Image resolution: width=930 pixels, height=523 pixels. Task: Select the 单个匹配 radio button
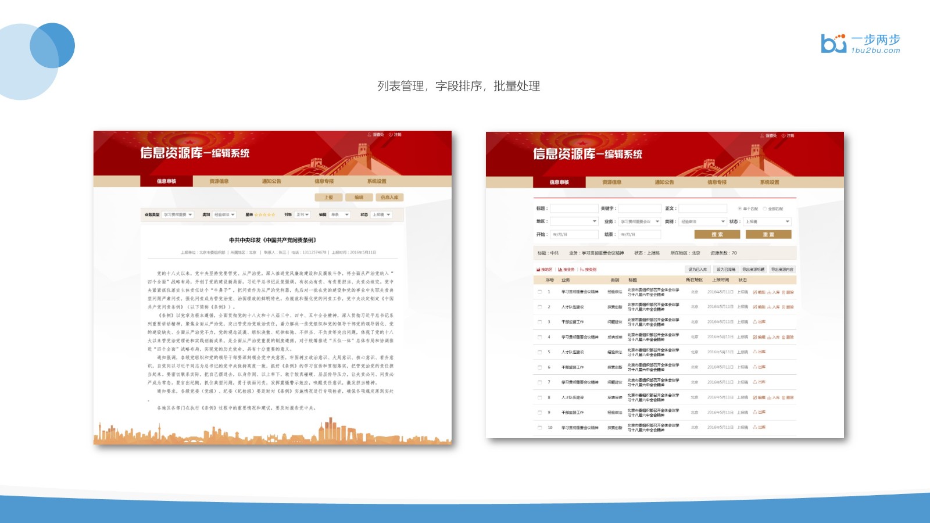pyautogui.click(x=740, y=209)
